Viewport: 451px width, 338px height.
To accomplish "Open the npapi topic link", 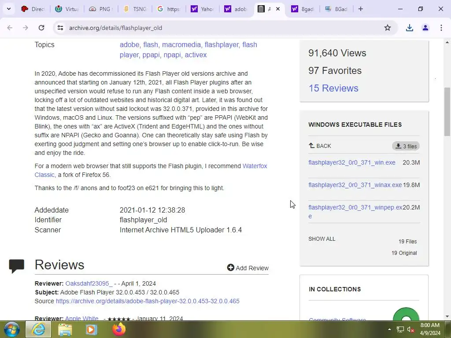I will tap(172, 55).
